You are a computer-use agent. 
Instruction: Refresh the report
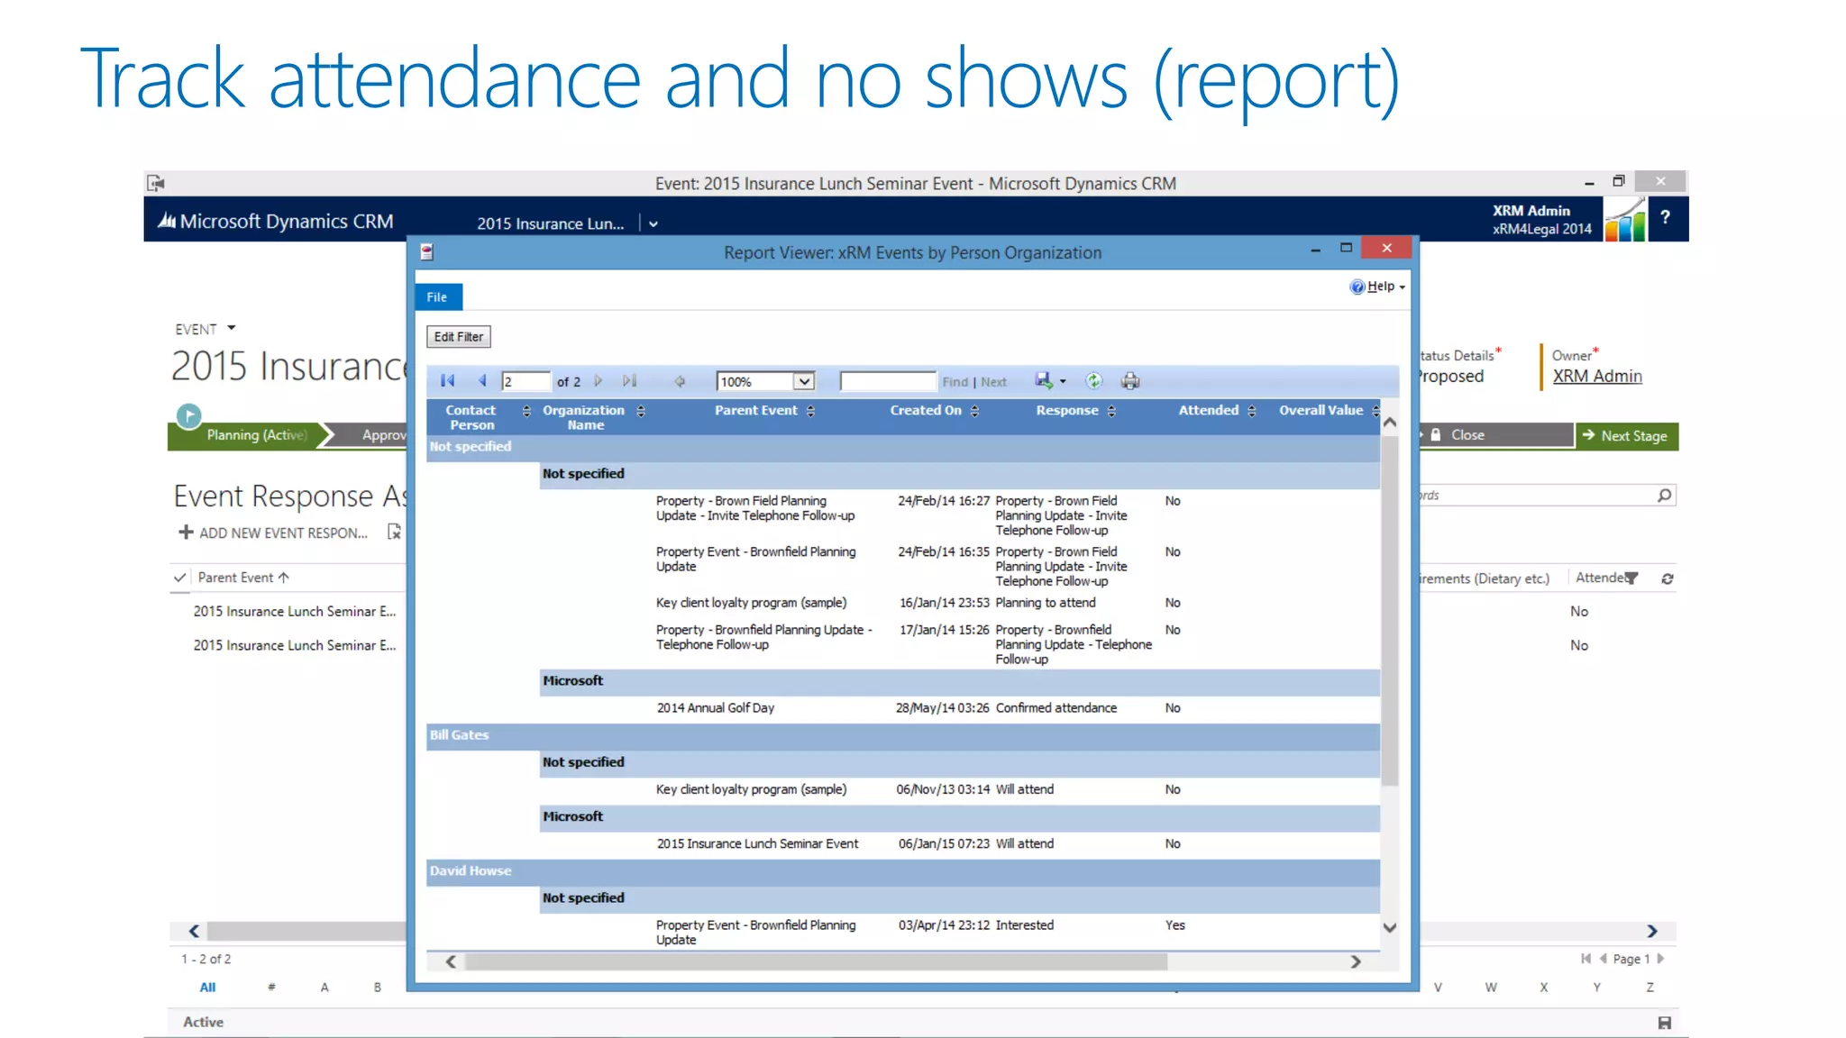click(x=1093, y=381)
